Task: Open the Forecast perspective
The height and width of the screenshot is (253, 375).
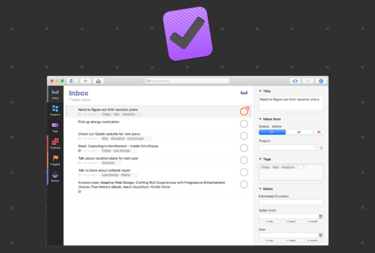Action: 55,143
